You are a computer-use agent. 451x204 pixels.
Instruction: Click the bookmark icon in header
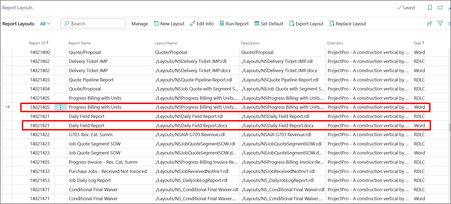tap(430, 8)
